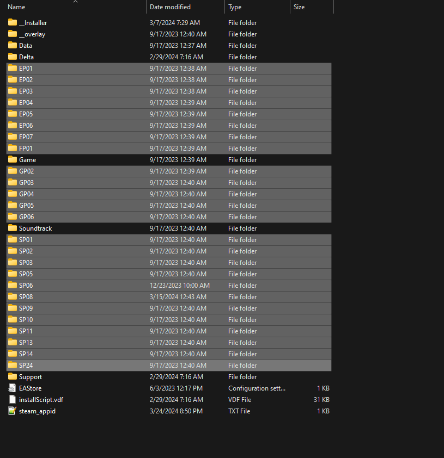This screenshot has height=458, width=444.
Task: Click the Game folder icon
Action: [x=13, y=160]
